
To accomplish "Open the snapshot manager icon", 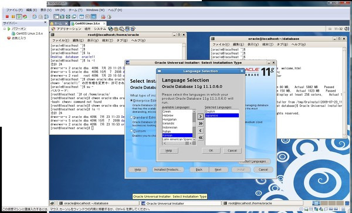I will (x=46, y=16).
